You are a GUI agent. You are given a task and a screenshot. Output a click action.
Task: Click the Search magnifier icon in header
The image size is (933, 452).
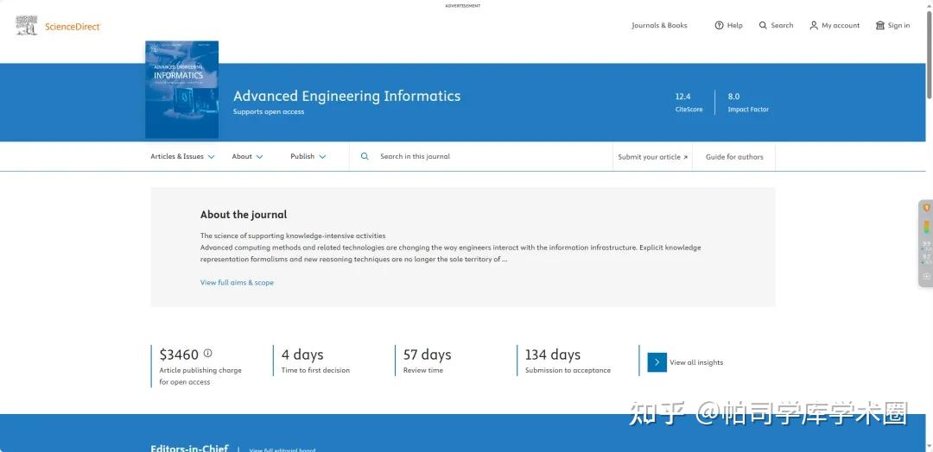[763, 26]
